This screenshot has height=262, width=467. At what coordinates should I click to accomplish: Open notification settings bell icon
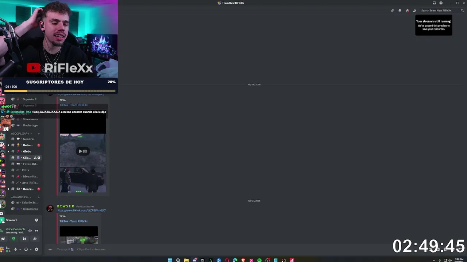click(400, 11)
